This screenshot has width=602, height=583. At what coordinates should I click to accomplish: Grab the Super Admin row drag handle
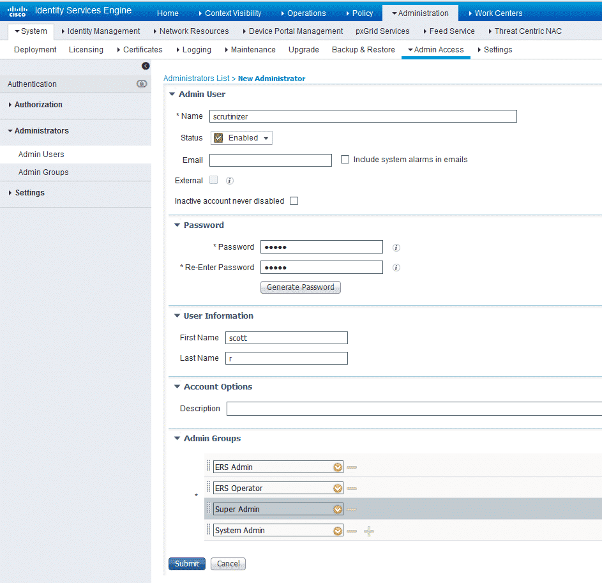pos(209,508)
